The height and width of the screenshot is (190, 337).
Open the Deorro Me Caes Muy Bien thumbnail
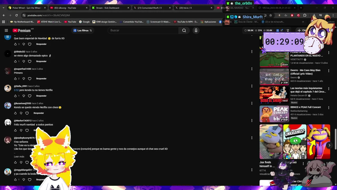coord(274,77)
